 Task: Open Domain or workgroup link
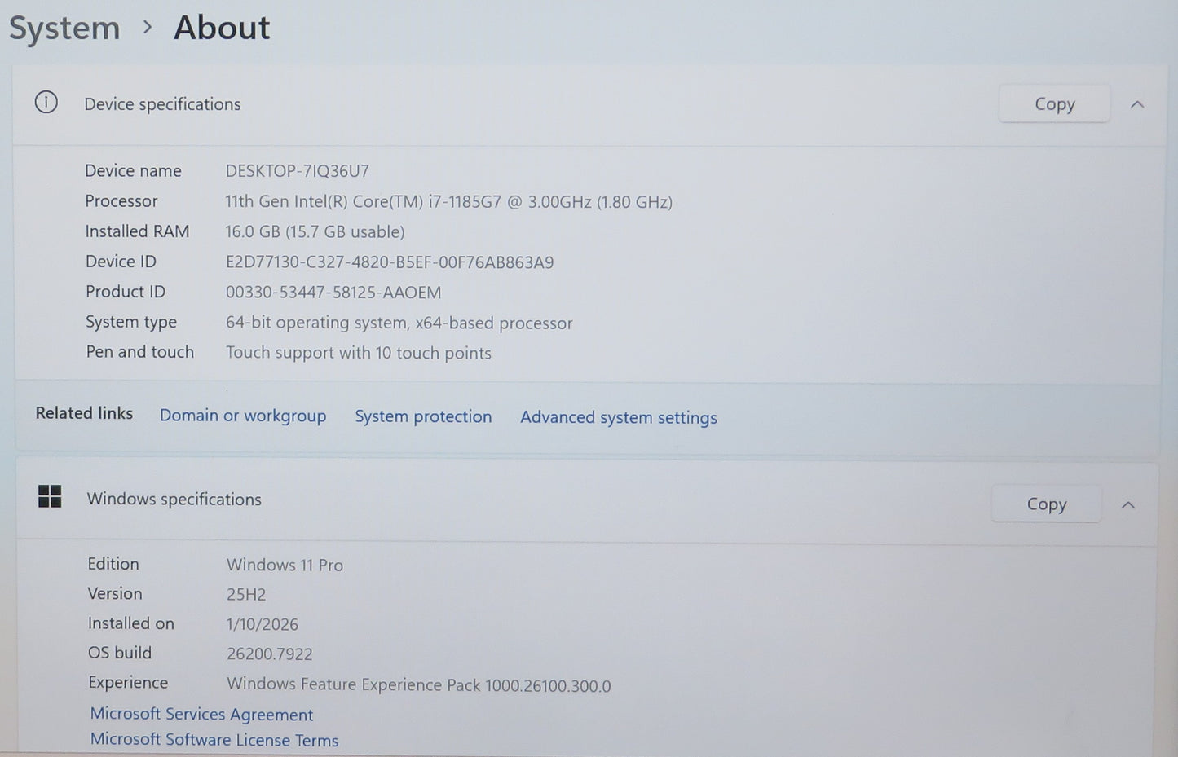(243, 416)
